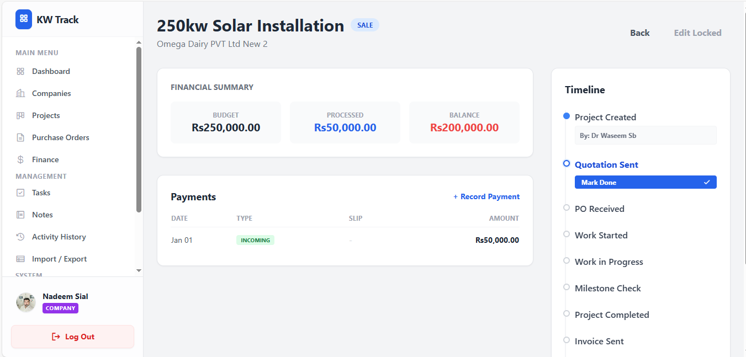Viewport: 746px width, 357px height.
Task: Go to Purchase Orders menu item
Action: tap(60, 137)
